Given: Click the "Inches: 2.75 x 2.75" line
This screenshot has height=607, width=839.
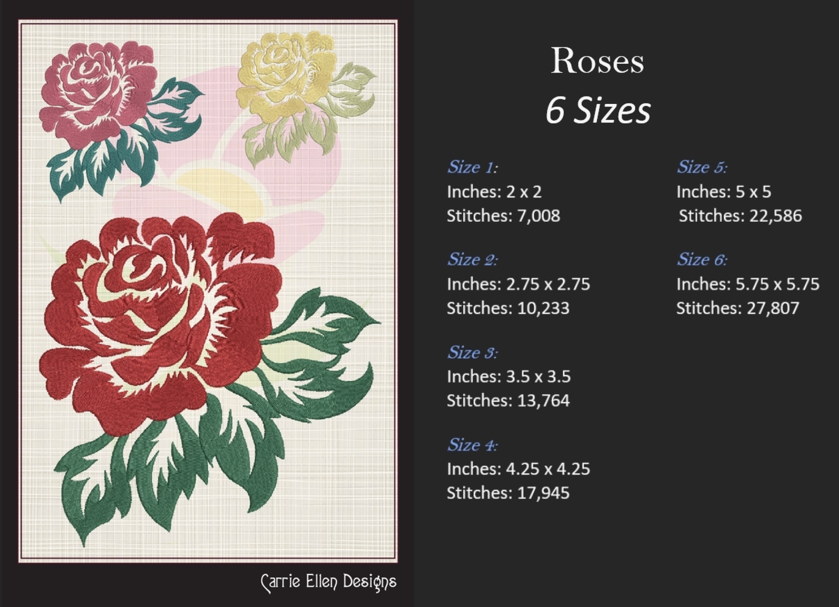Looking at the screenshot, I should (518, 284).
